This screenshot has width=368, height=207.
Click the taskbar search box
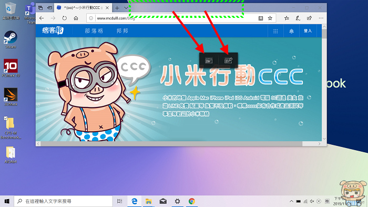(x=64, y=201)
